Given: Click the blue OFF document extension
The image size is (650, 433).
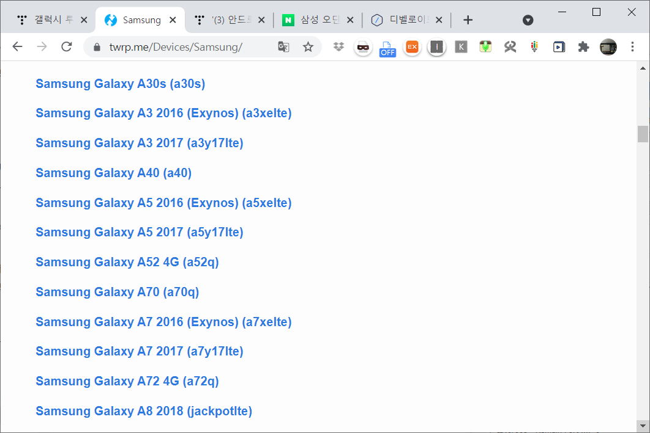Looking at the screenshot, I should pyautogui.click(x=387, y=49).
